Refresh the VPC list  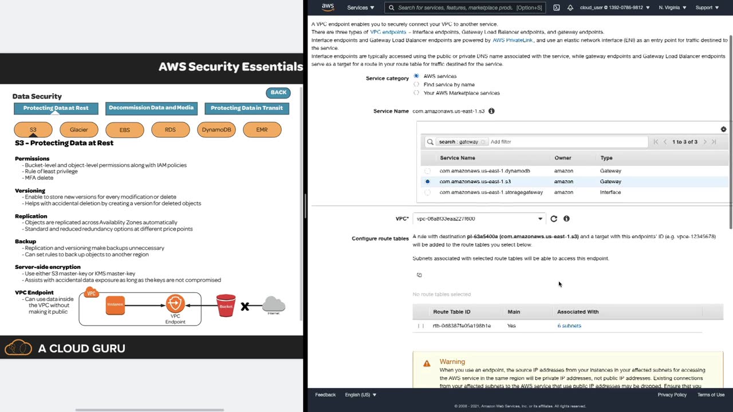tap(554, 219)
